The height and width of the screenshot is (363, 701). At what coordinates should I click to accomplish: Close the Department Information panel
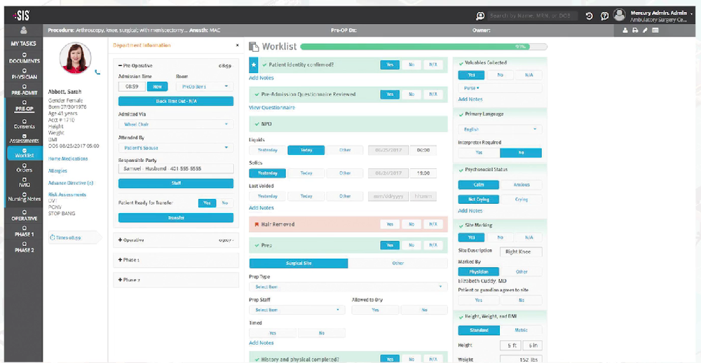tap(237, 45)
